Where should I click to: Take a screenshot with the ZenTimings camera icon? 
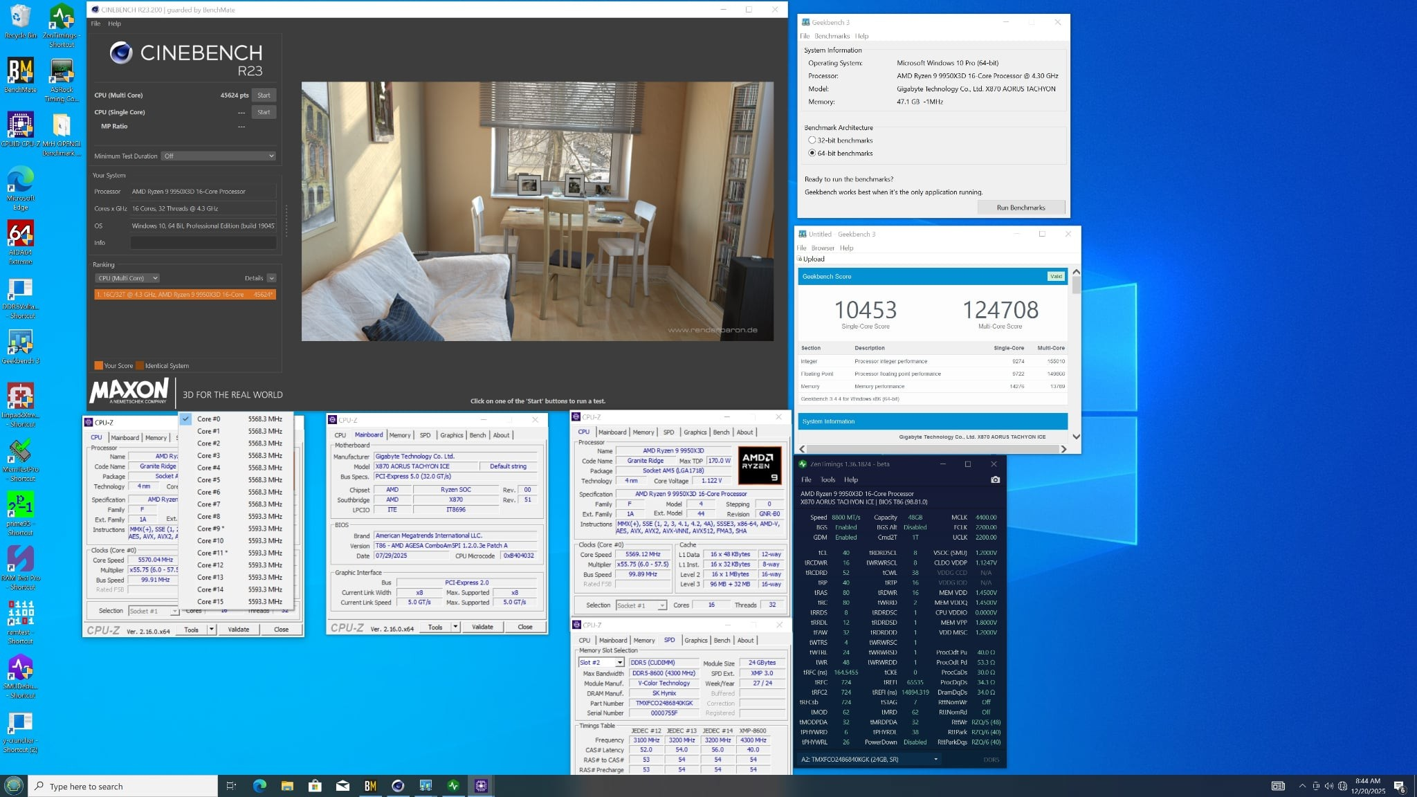click(x=995, y=479)
